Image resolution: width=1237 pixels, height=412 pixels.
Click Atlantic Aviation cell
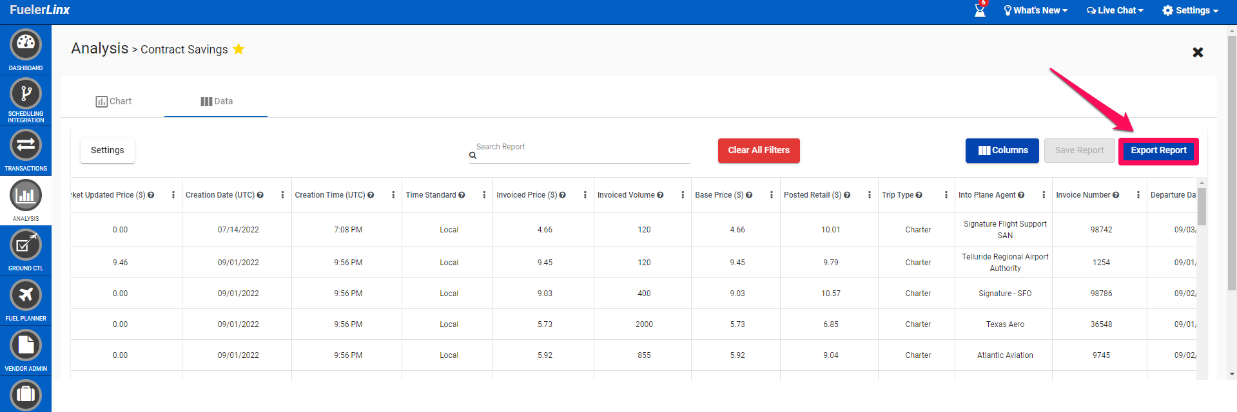(1005, 355)
